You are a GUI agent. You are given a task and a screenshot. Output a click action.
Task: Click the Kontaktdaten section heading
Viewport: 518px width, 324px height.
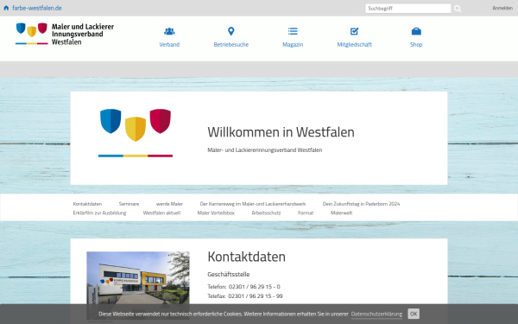click(x=246, y=257)
